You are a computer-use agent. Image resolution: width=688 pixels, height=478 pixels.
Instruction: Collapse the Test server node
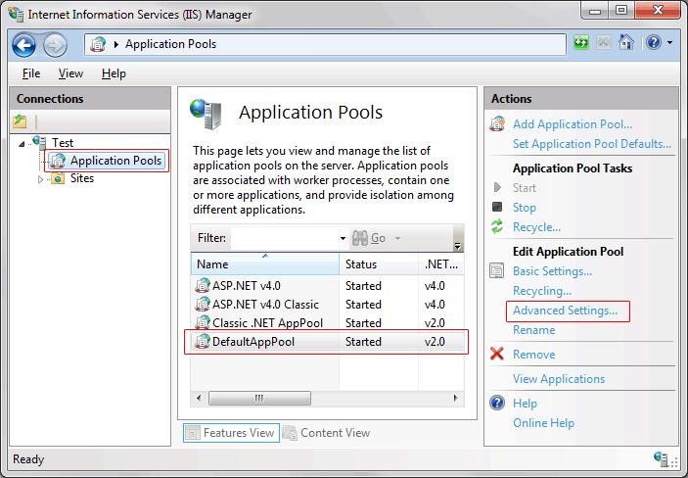(23, 143)
